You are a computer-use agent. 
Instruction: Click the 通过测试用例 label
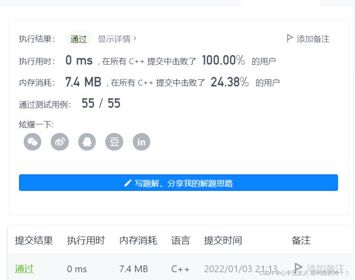[x=45, y=104]
